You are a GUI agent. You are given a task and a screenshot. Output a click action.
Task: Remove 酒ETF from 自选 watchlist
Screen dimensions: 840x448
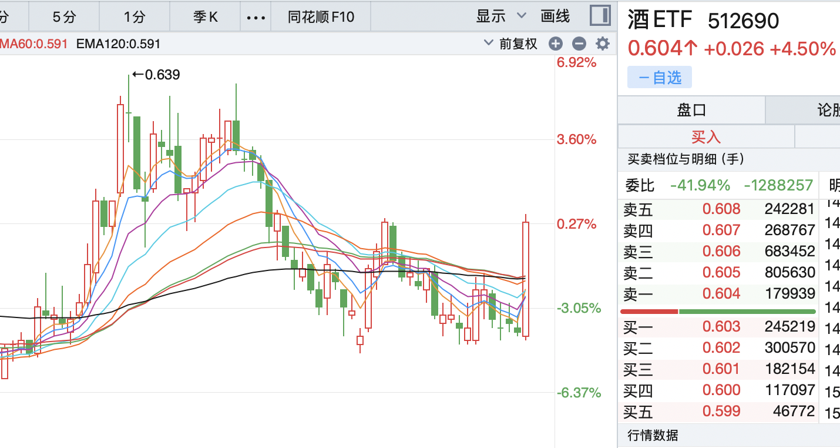[659, 77]
